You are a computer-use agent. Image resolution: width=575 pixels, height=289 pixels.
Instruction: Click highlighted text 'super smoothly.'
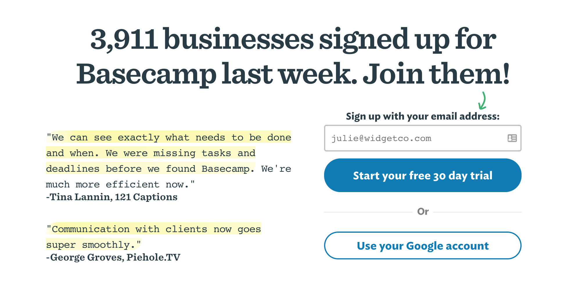coord(94,245)
